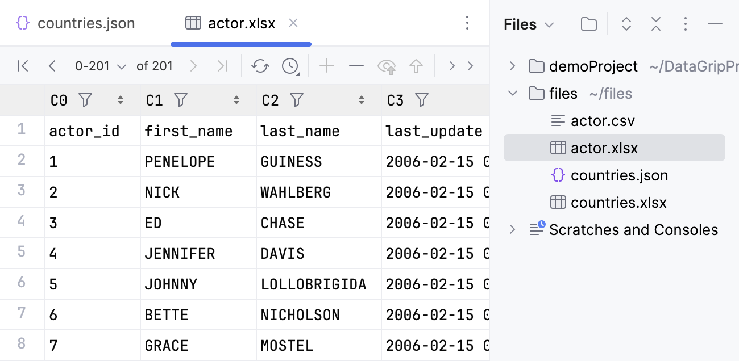
Task: Expand the demoProject folder
Action: pyautogui.click(x=513, y=66)
